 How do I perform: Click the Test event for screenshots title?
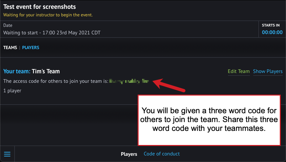coord(40,7)
